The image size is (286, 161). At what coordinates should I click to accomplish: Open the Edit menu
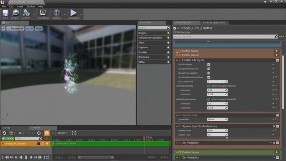click(x=11, y=6)
